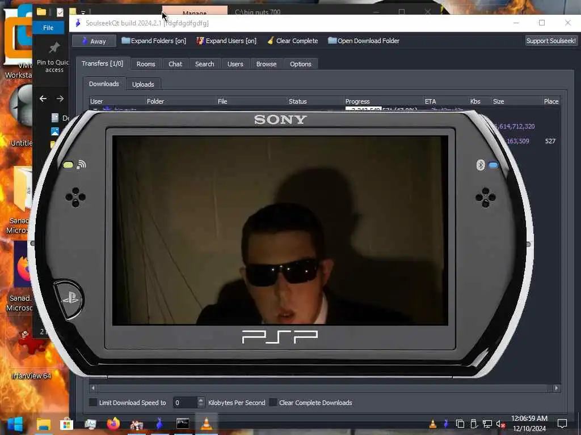Toggle Expand Users [on]
Viewport: 581px width, 435px height.
coord(226,41)
